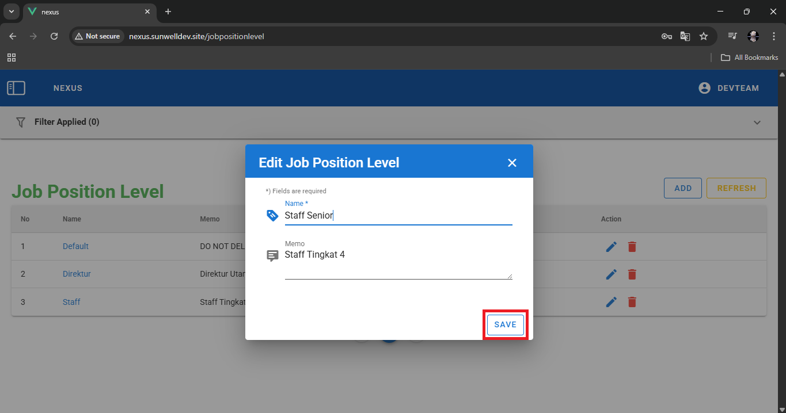Bookmark this page with star icon
The height and width of the screenshot is (413, 786).
[x=704, y=36]
